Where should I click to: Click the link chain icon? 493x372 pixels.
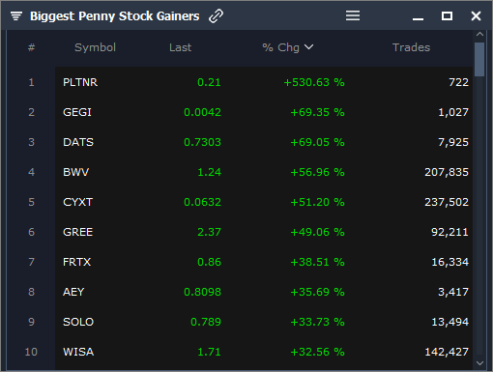point(216,16)
